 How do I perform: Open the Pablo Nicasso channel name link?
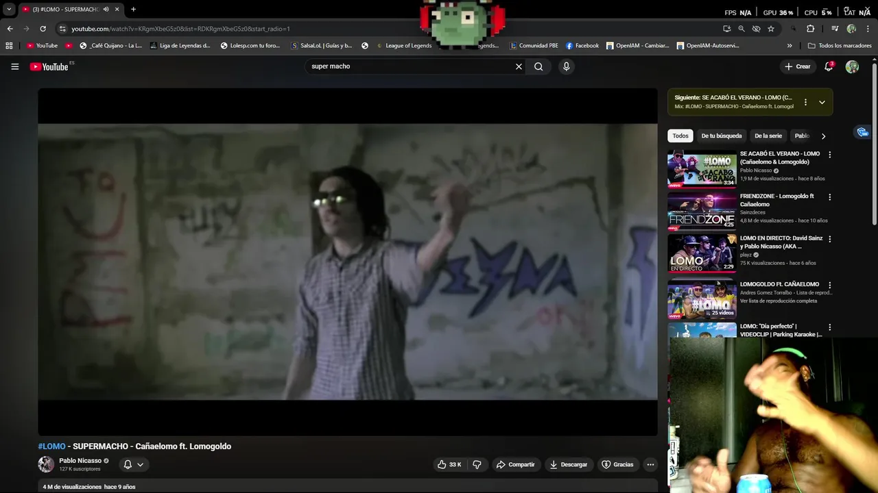(x=80, y=461)
